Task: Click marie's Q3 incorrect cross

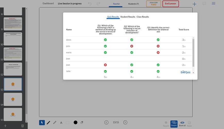Action: [158, 53]
